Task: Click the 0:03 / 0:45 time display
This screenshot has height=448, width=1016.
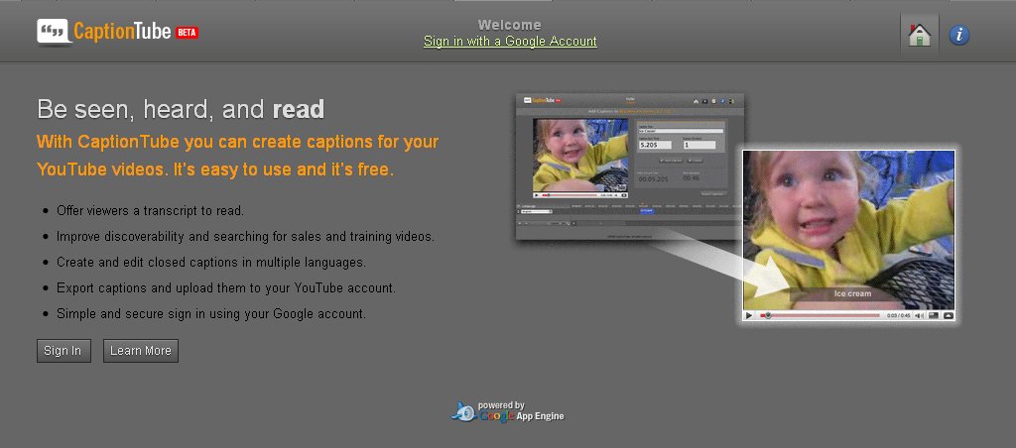Action: [x=897, y=315]
